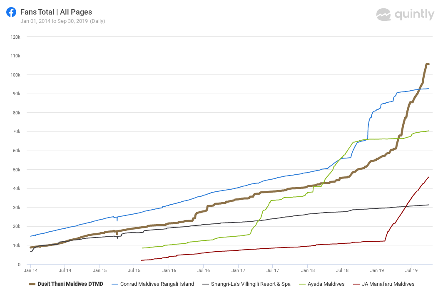This screenshot has height=297, width=443.
Task: Click the 10k y-axis label
Action: [16, 245]
